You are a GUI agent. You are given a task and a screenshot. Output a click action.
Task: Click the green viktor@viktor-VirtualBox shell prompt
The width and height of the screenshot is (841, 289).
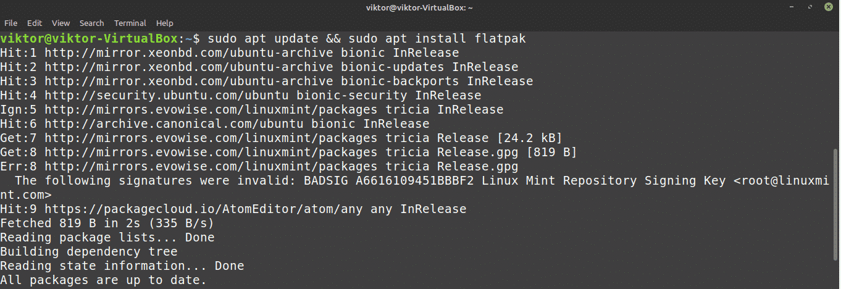point(89,39)
